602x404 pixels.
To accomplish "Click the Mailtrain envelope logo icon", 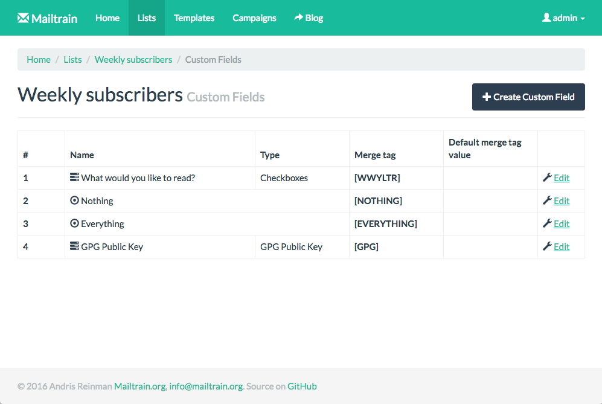I will tap(23, 18).
